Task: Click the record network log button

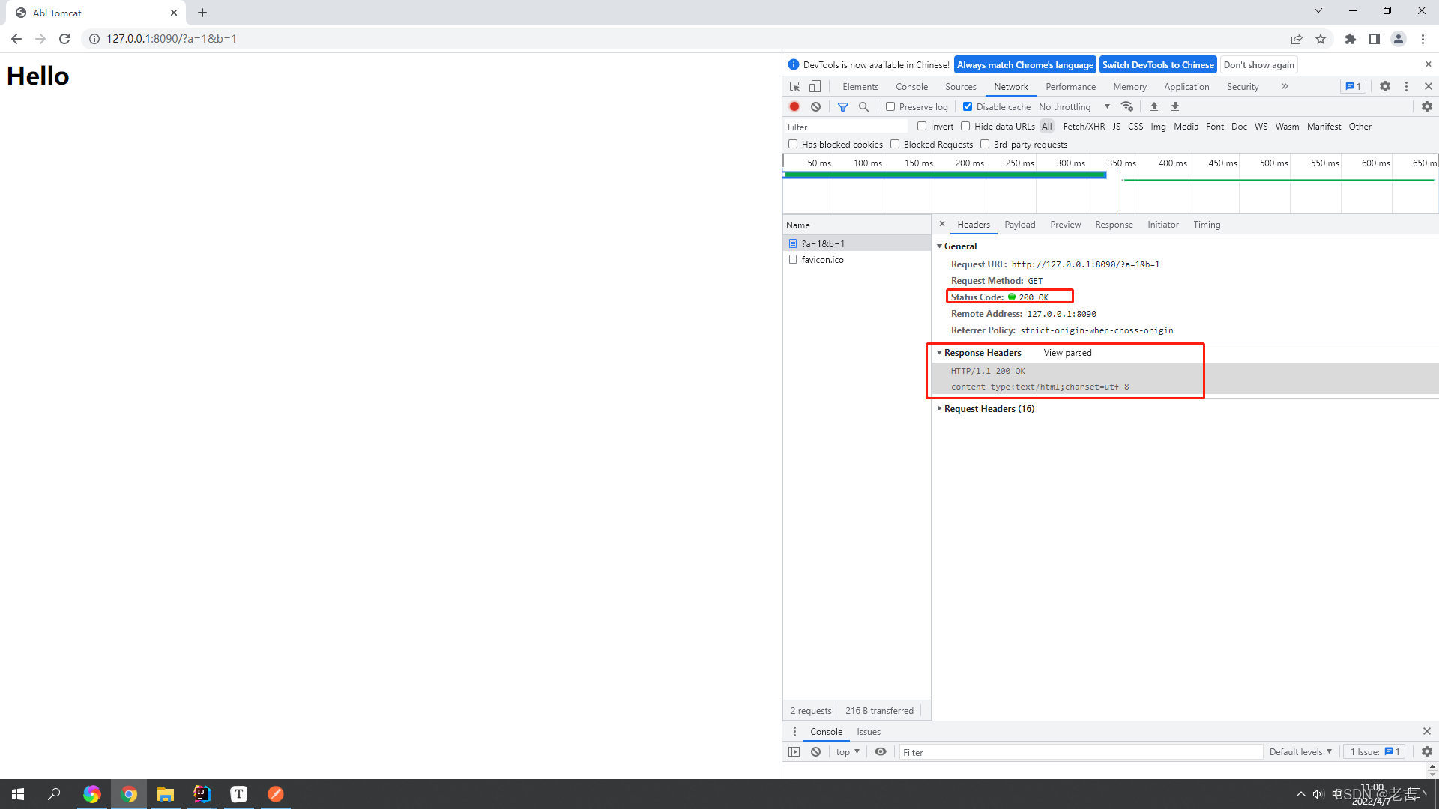Action: click(794, 106)
